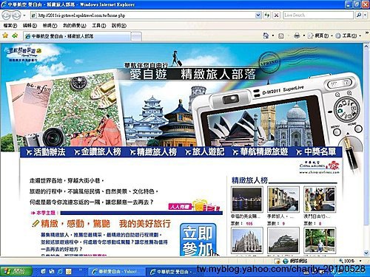Screen dimensions: 370x277
Task: Click the Windows 開始 Start button
Action: click(x=16, y=271)
